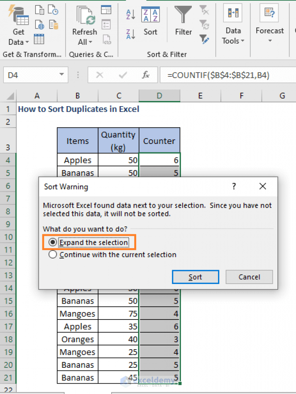
Task: Click the Advanced Filter icon
Action: point(205,39)
